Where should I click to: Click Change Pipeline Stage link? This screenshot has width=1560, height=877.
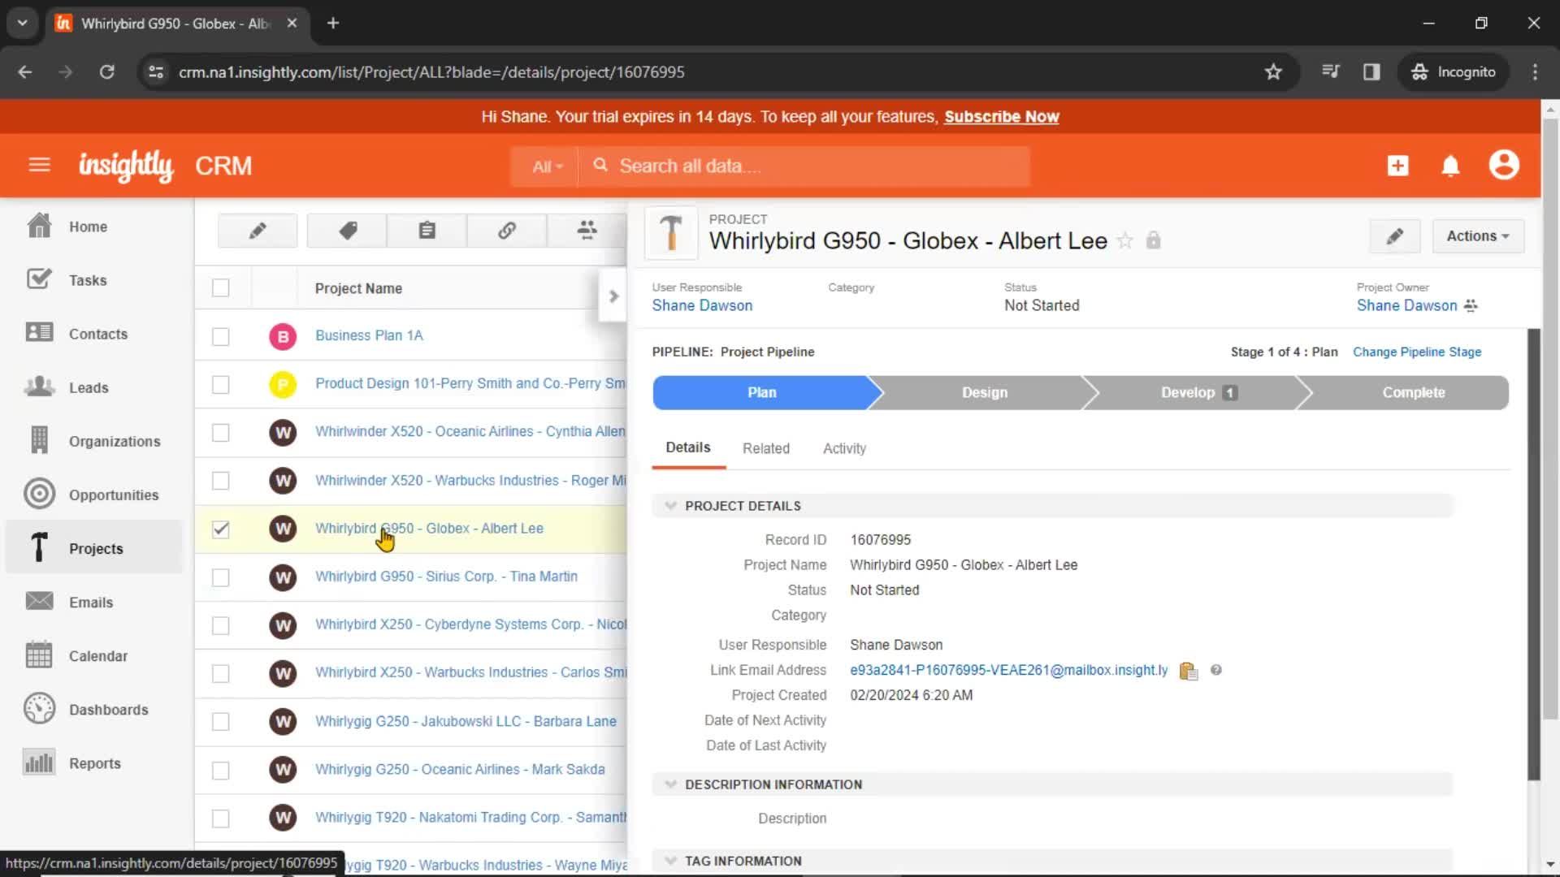point(1416,352)
